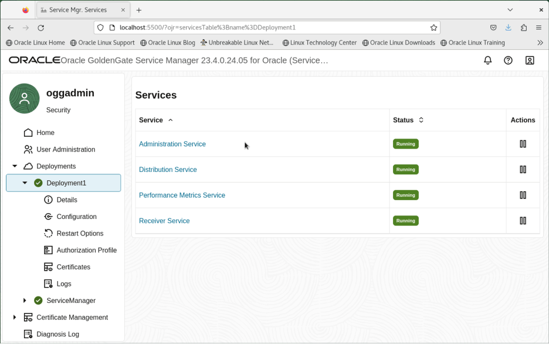Expand the Certificate Management node
Image resolution: width=549 pixels, height=344 pixels.
pos(14,318)
